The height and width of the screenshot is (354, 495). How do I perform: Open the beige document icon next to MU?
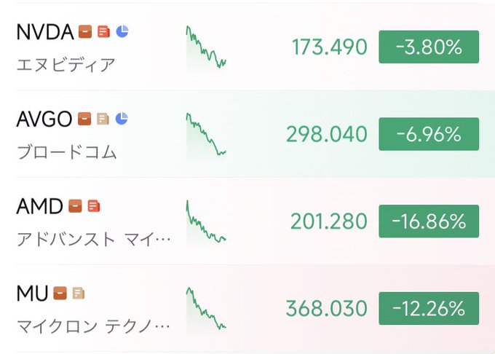pyautogui.click(x=78, y=294)
